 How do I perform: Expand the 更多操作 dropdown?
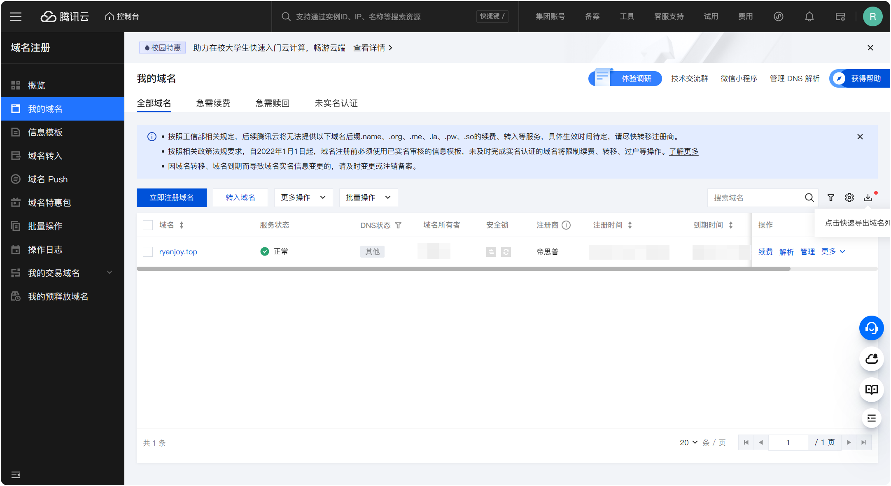[x=303, y=198]
